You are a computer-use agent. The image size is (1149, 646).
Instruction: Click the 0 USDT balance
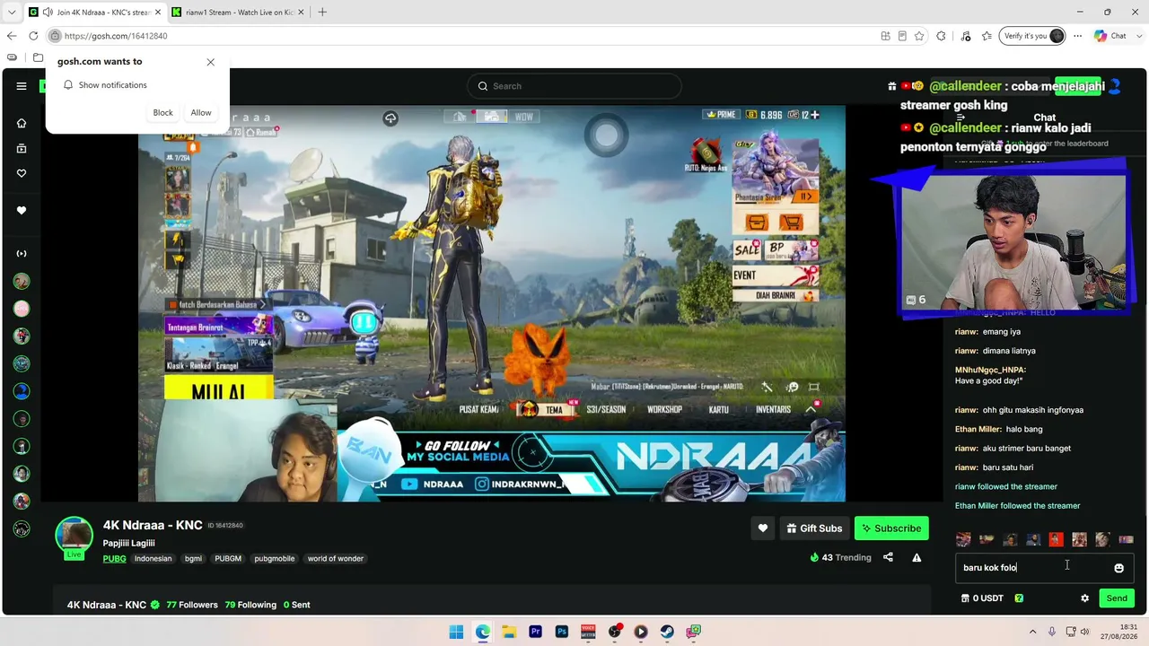click(x=982, y=598)
